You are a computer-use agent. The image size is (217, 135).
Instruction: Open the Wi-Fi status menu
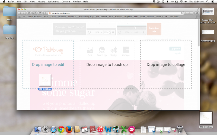pyautogui.click(x=181, y=2)
